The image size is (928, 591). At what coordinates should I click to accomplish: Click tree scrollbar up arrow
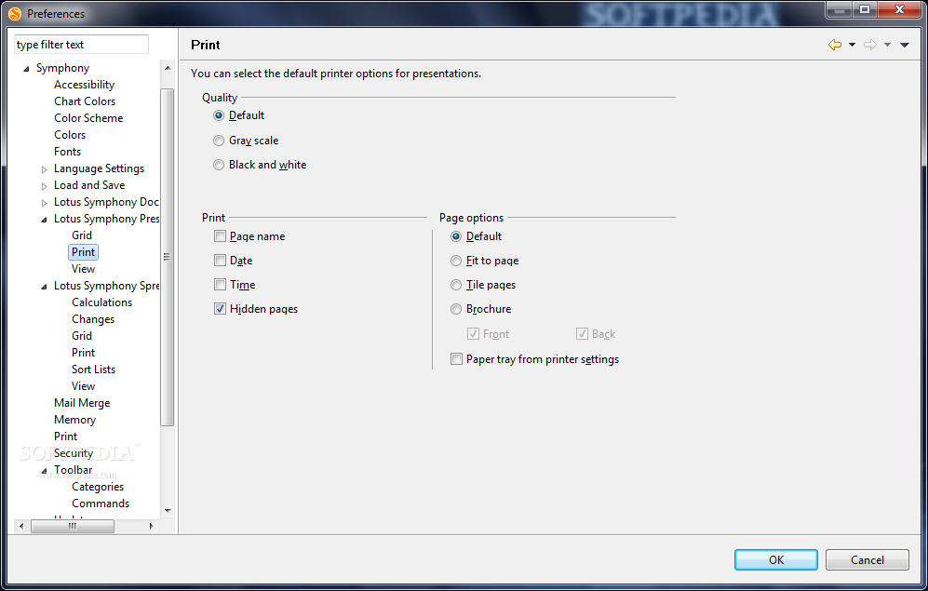point(168,68)
